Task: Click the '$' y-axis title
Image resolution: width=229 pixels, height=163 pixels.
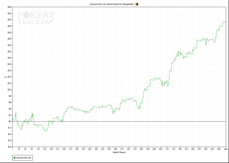Action: coord(6,77)
